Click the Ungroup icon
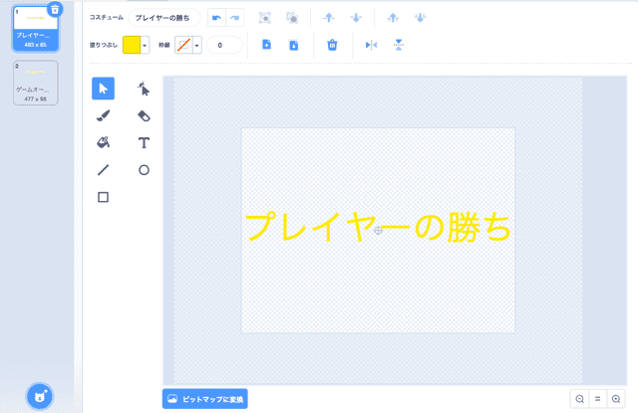 tap(292, 18)
